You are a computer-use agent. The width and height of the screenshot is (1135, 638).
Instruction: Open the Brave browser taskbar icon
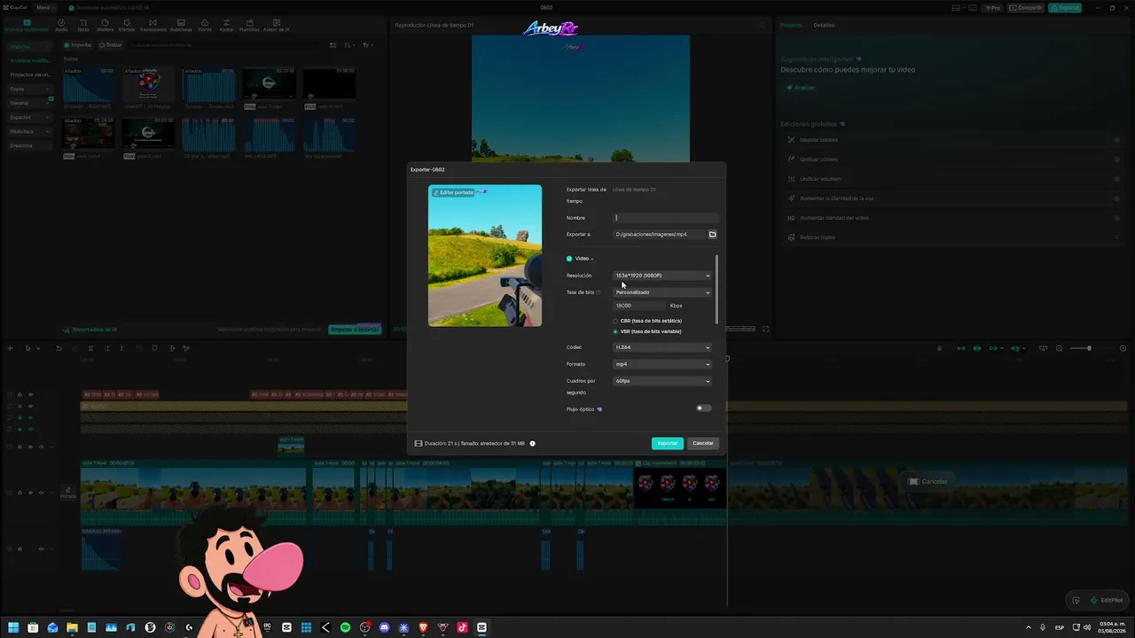pos(423,627)
